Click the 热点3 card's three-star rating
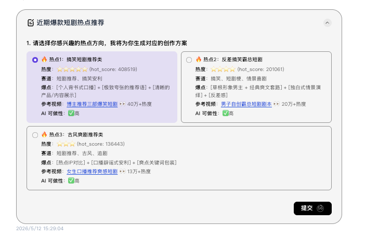The height and width of the screenshot is (238, 365). [66, 144]
